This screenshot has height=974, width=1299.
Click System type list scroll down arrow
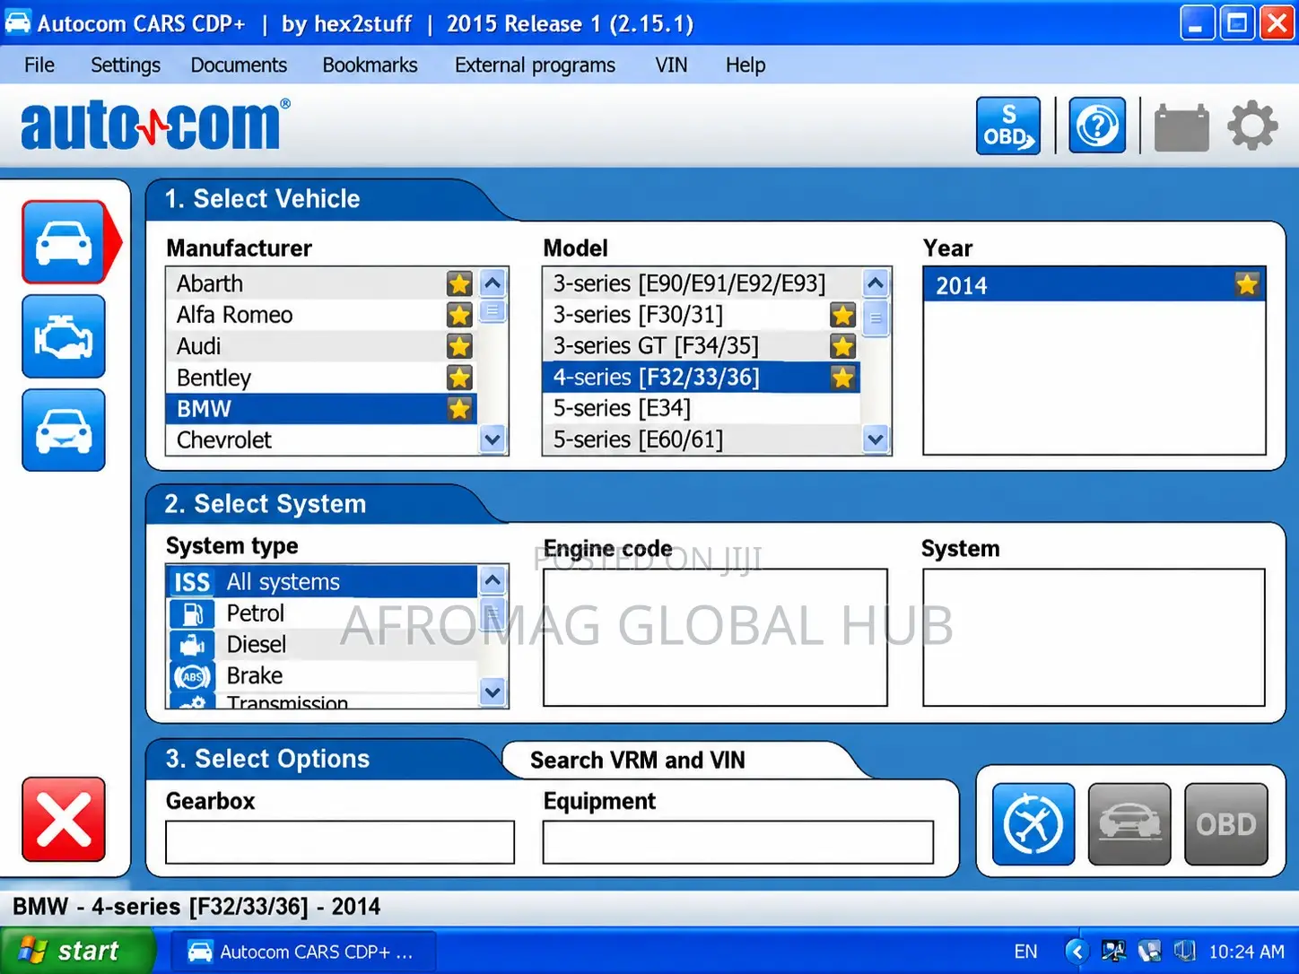pyautogui.click(x=493, y=691)
